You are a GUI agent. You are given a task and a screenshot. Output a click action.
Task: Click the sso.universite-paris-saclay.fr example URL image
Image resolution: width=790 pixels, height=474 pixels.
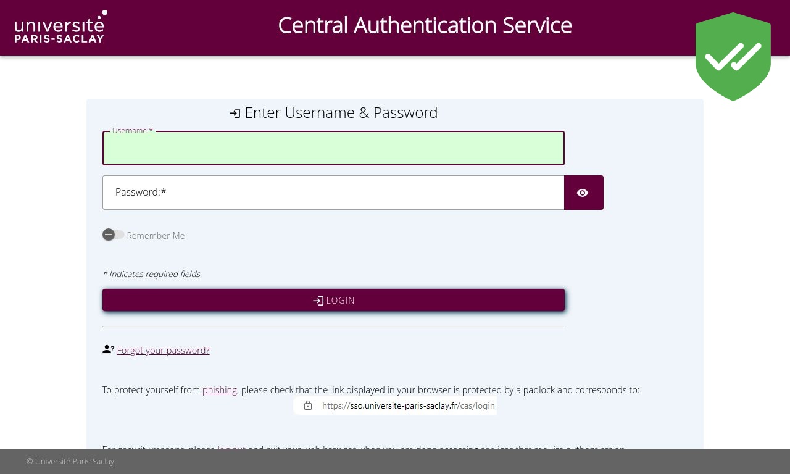coord(395,405)
